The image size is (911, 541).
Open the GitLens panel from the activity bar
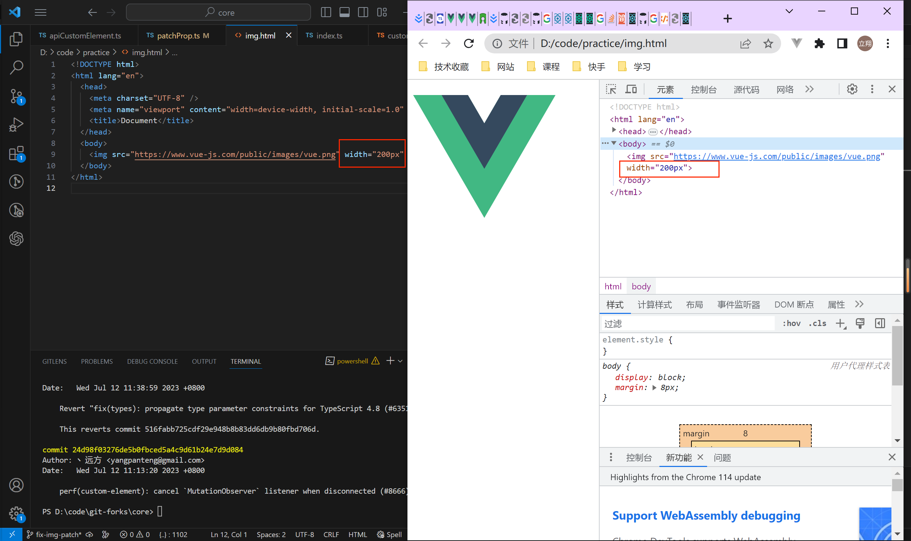(x=16, y=182)
